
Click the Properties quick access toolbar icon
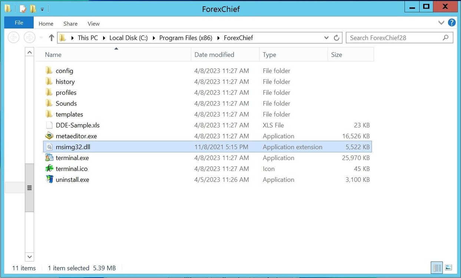click(x=23, y=9)
